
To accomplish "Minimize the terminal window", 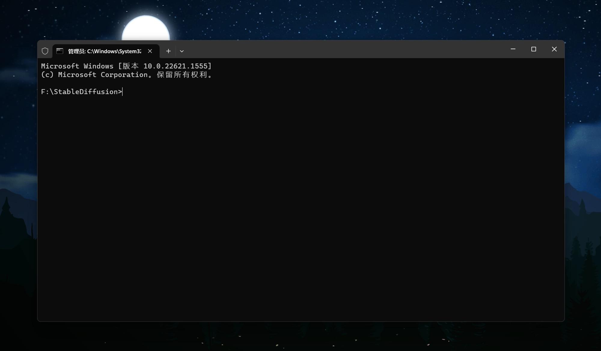I will point(513,49).
